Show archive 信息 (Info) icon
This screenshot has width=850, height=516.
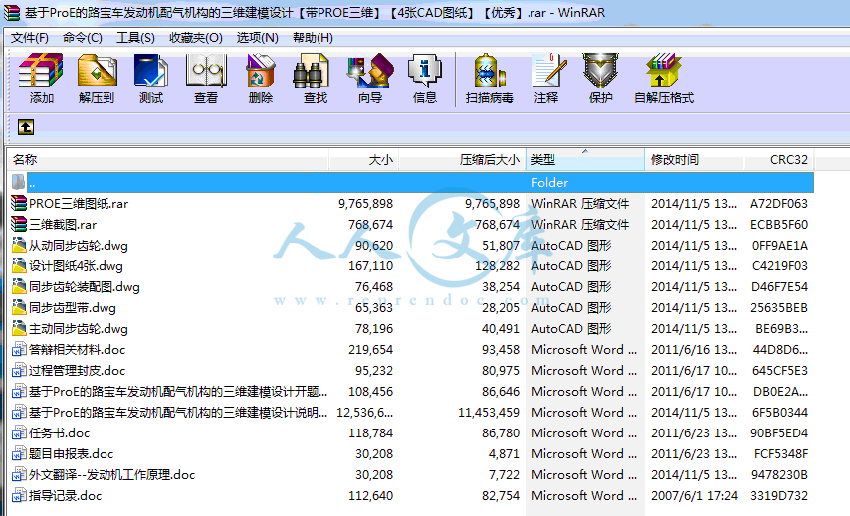click(424, 71)
